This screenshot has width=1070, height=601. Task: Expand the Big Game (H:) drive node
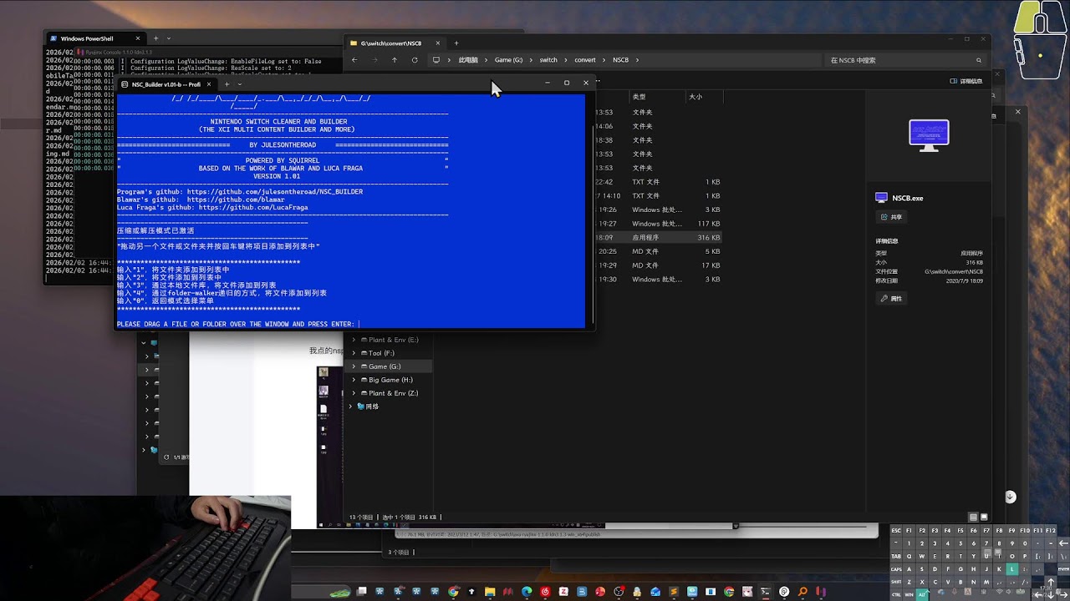tap(354, 380)
